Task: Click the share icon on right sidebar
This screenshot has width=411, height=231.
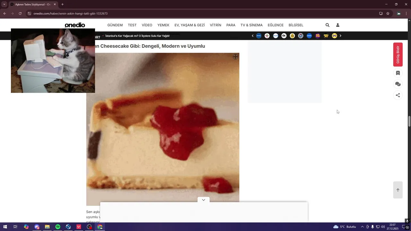Action: 398,95
